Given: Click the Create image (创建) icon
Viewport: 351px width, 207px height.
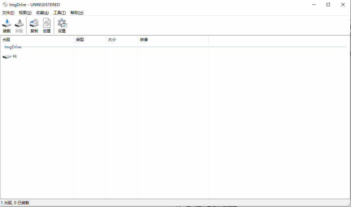Looking at the screenshot, I should pyautogui.click(x=47, y=26).
